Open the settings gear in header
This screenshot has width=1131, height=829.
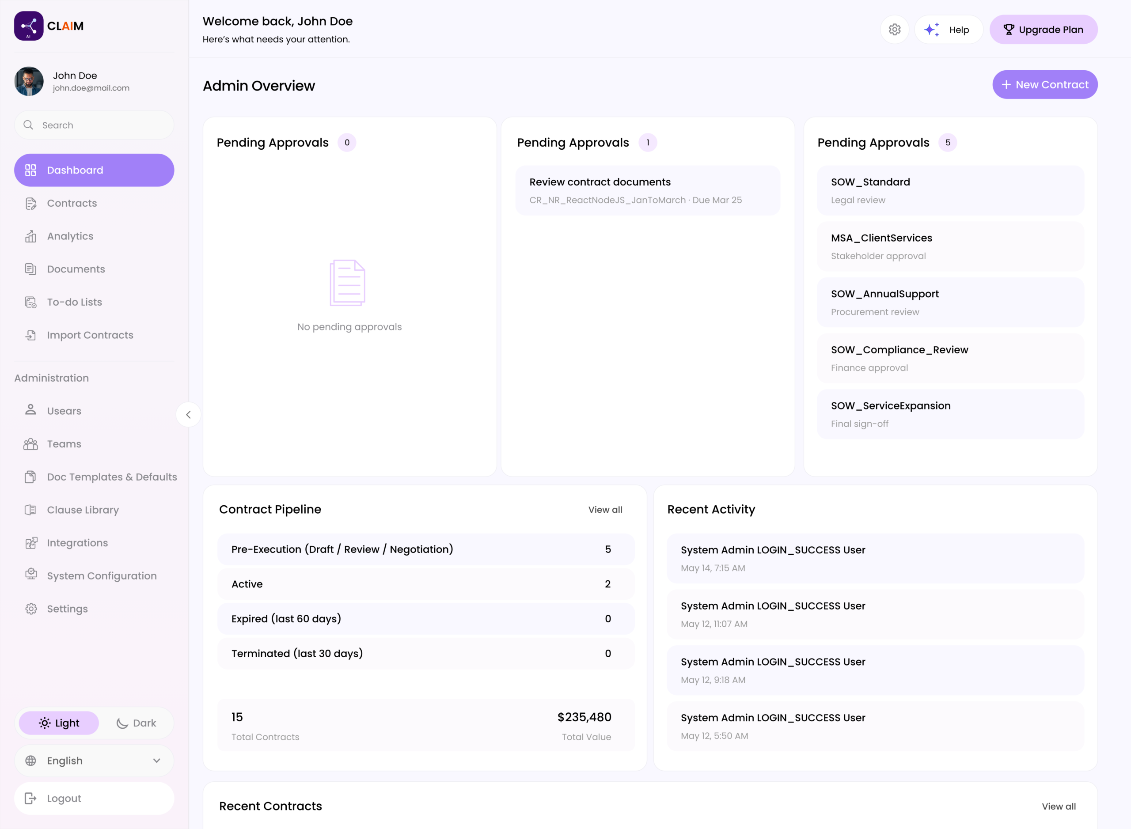pos(895,30)
